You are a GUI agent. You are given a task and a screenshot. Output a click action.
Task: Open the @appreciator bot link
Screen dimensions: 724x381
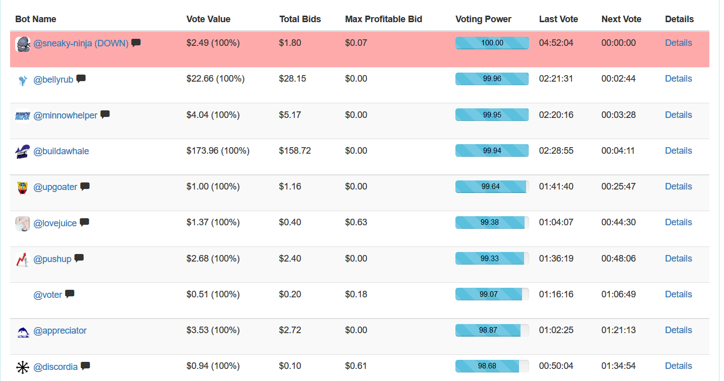(60, 331)
